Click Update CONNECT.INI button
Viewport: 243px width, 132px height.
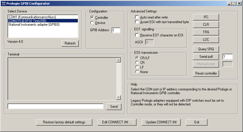pos(161,122)
